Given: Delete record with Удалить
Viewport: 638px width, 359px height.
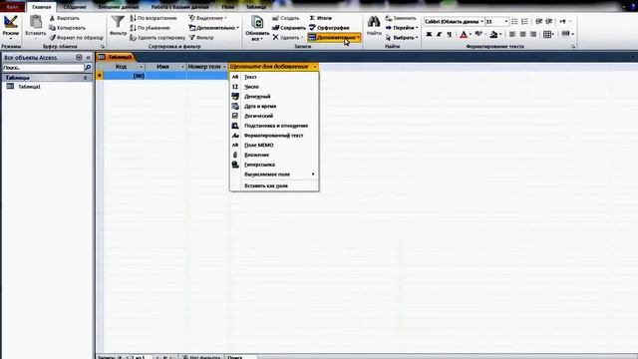Looking at the screenshot, I should point(286,38).
